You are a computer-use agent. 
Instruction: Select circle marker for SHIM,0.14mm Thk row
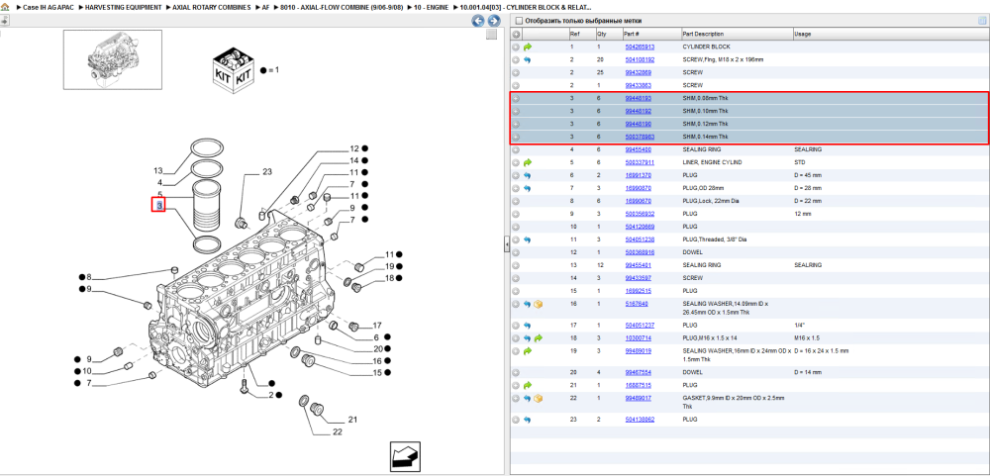tap(516, 137)
